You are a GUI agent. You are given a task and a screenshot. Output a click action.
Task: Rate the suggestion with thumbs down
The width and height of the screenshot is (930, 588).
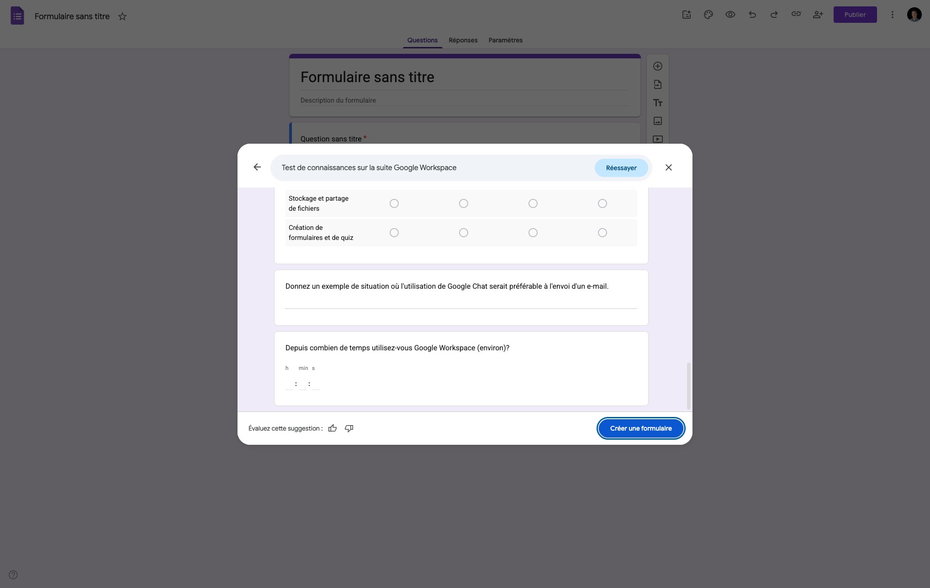pos(349,428)
